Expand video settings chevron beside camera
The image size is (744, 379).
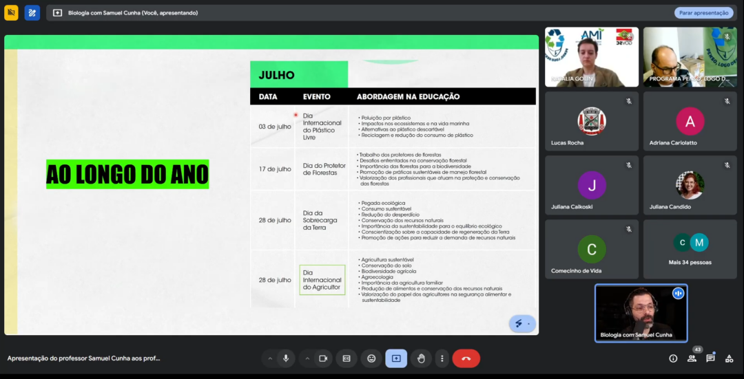tap(306, 358)
